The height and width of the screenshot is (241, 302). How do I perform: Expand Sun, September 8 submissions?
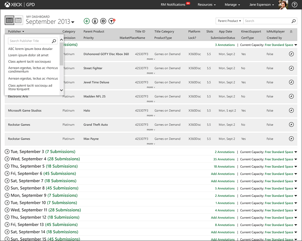(x=7, y=188)
